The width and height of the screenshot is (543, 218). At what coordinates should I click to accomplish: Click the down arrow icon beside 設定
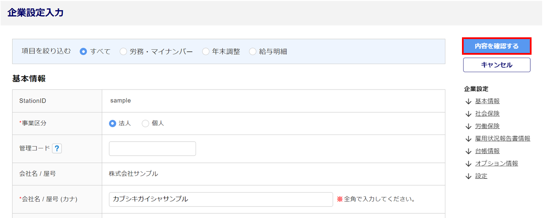(x=468, y=176)
